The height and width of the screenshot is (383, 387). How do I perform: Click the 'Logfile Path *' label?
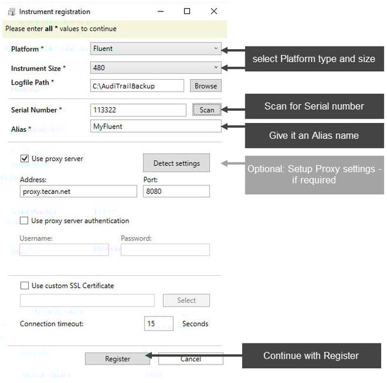click(x=33, y=82)
